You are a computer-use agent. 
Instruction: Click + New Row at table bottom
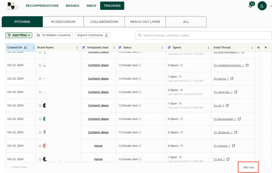point(19,167)
